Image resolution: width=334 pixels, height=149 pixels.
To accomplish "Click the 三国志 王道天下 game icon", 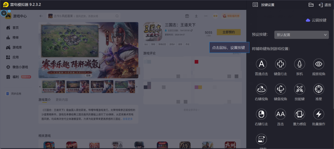I will click(153, 32).
